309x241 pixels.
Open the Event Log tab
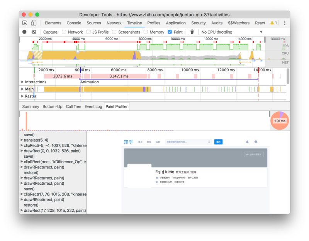tap(93, 106)
